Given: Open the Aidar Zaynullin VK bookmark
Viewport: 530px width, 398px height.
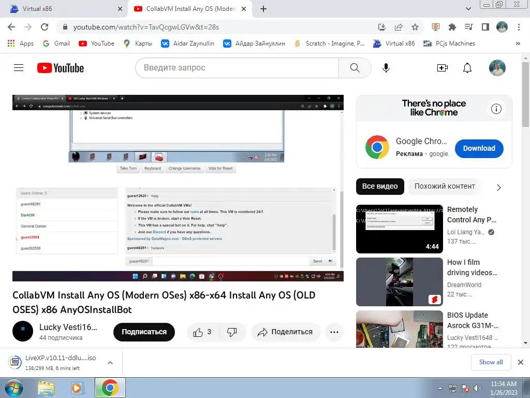Looking at the screenshot, I should point(187,44).
